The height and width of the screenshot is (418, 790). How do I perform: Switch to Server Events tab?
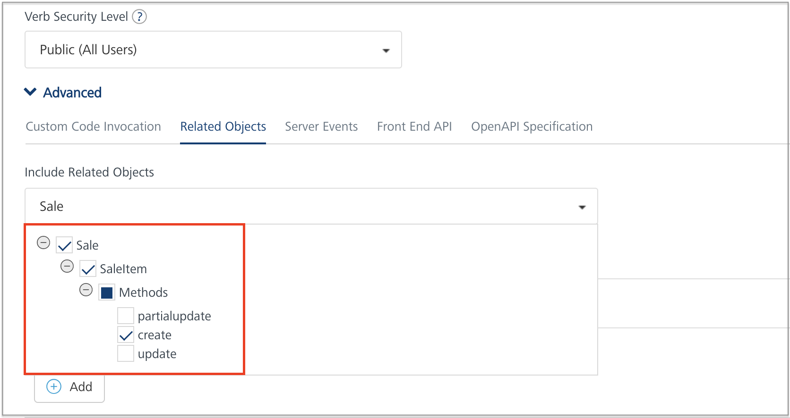(x=321, y=126)
